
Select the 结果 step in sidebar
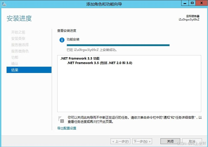click(29, 70)
